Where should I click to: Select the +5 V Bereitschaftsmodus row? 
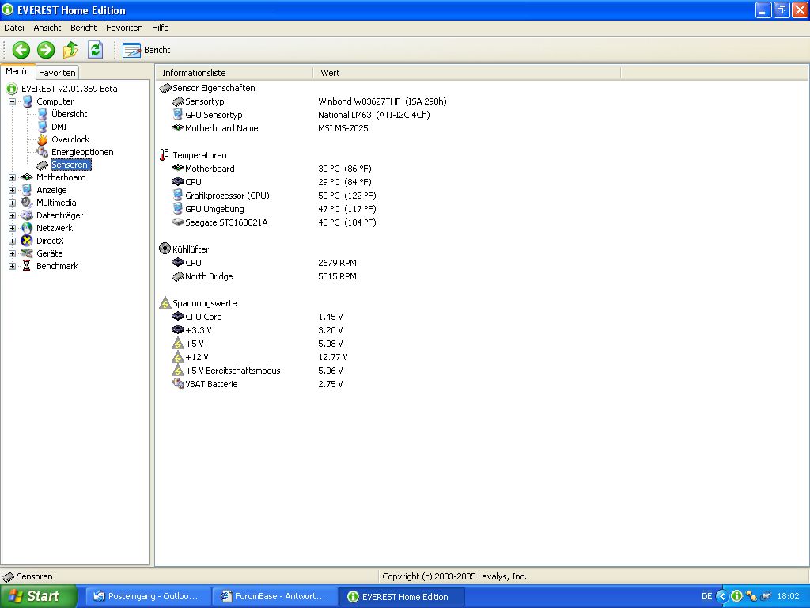pyautogui.click(x=257, y=370)
